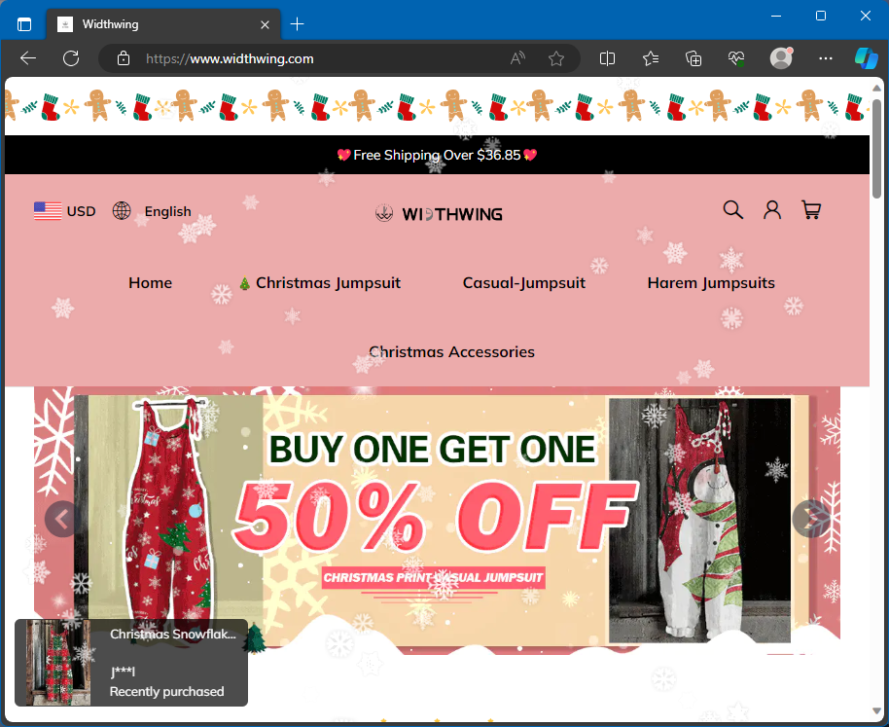Click the browser address bar
This screenshot has height=727, width=889.
(x=321, y=58)
